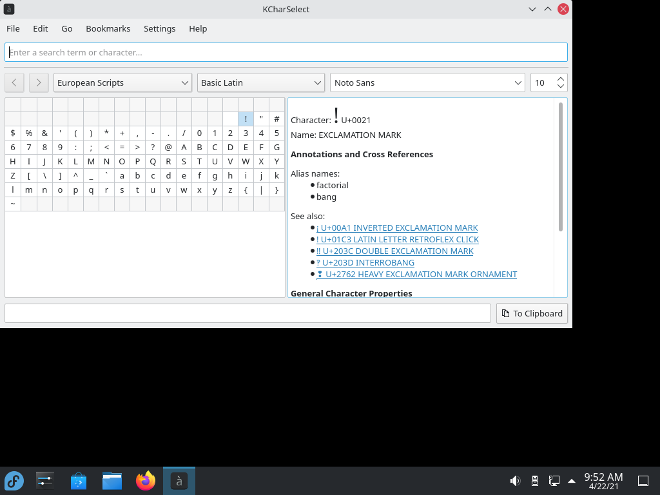The height and width of the screenshot is (495, 660).
Task: Click the selected characters text field at bottom
Action: click(248, 314)
